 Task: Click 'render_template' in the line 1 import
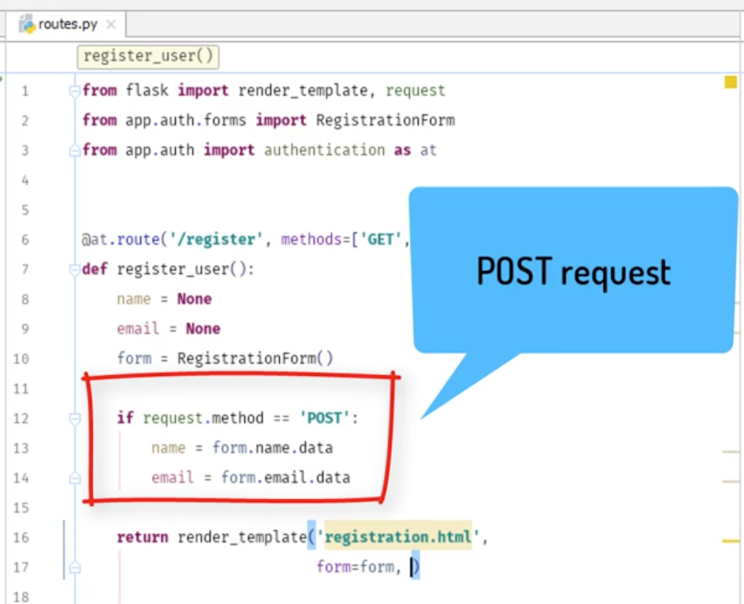[x=303, y=90]
